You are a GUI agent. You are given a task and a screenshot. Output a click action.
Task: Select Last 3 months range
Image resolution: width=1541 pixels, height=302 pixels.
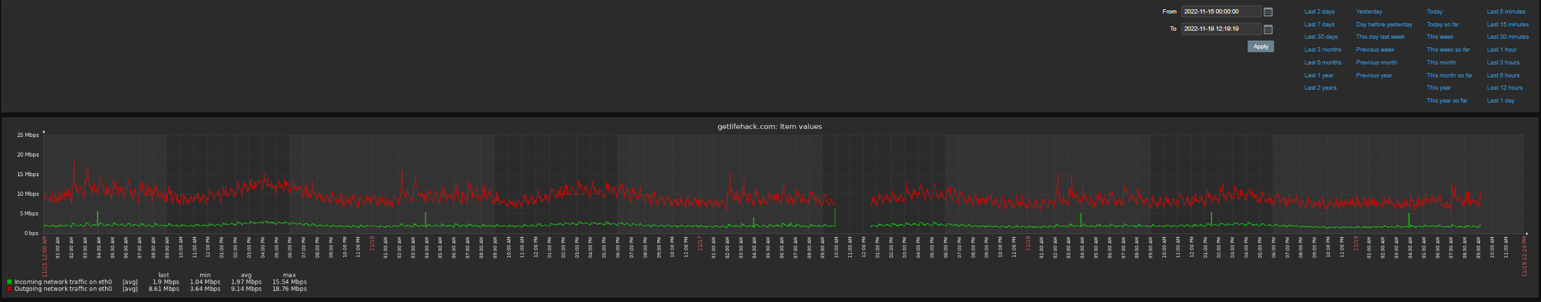[1323, 50]
